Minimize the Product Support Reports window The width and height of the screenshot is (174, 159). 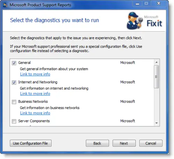pyautogui.click(x=137, y=4)
